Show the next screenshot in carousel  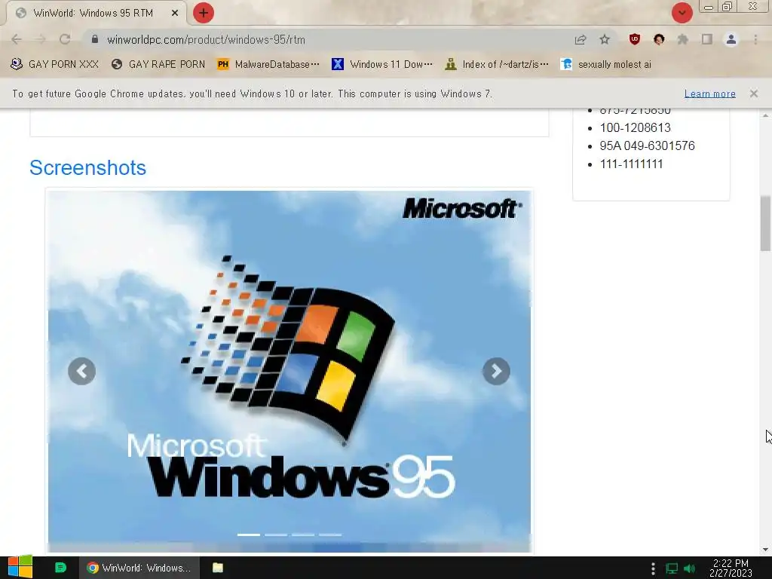[496, 371]
